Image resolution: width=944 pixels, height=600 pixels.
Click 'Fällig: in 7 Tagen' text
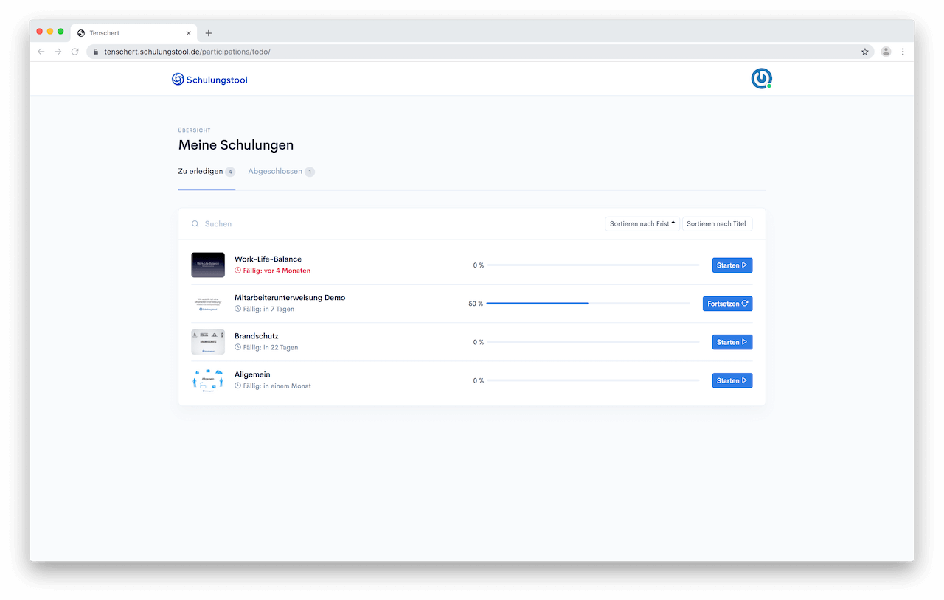(x=268, y=309)
